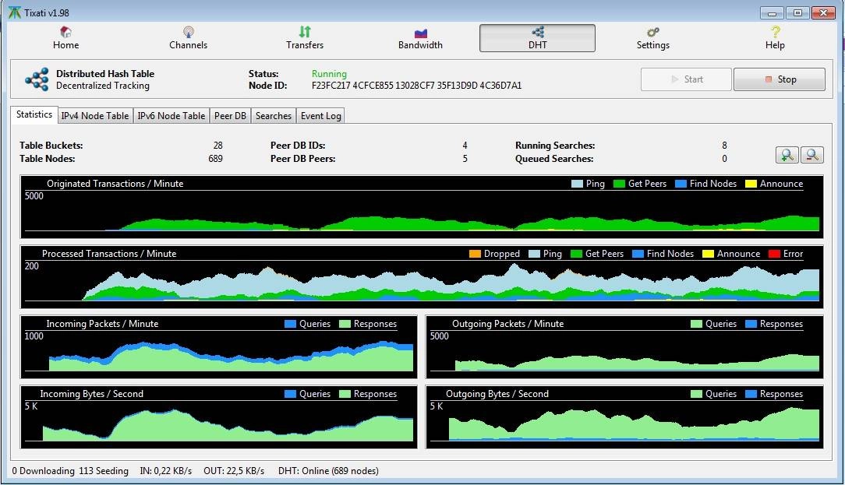Click the Channels bubble icon

pos(188,32)
